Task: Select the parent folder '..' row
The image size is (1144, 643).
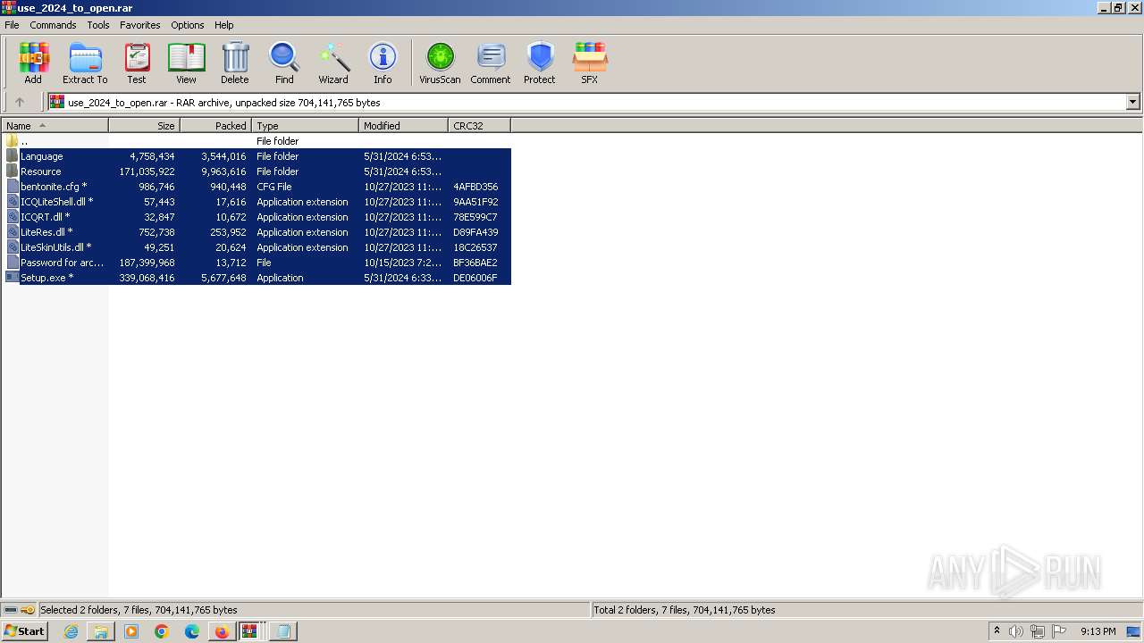Action: click(x=257, y=141)
